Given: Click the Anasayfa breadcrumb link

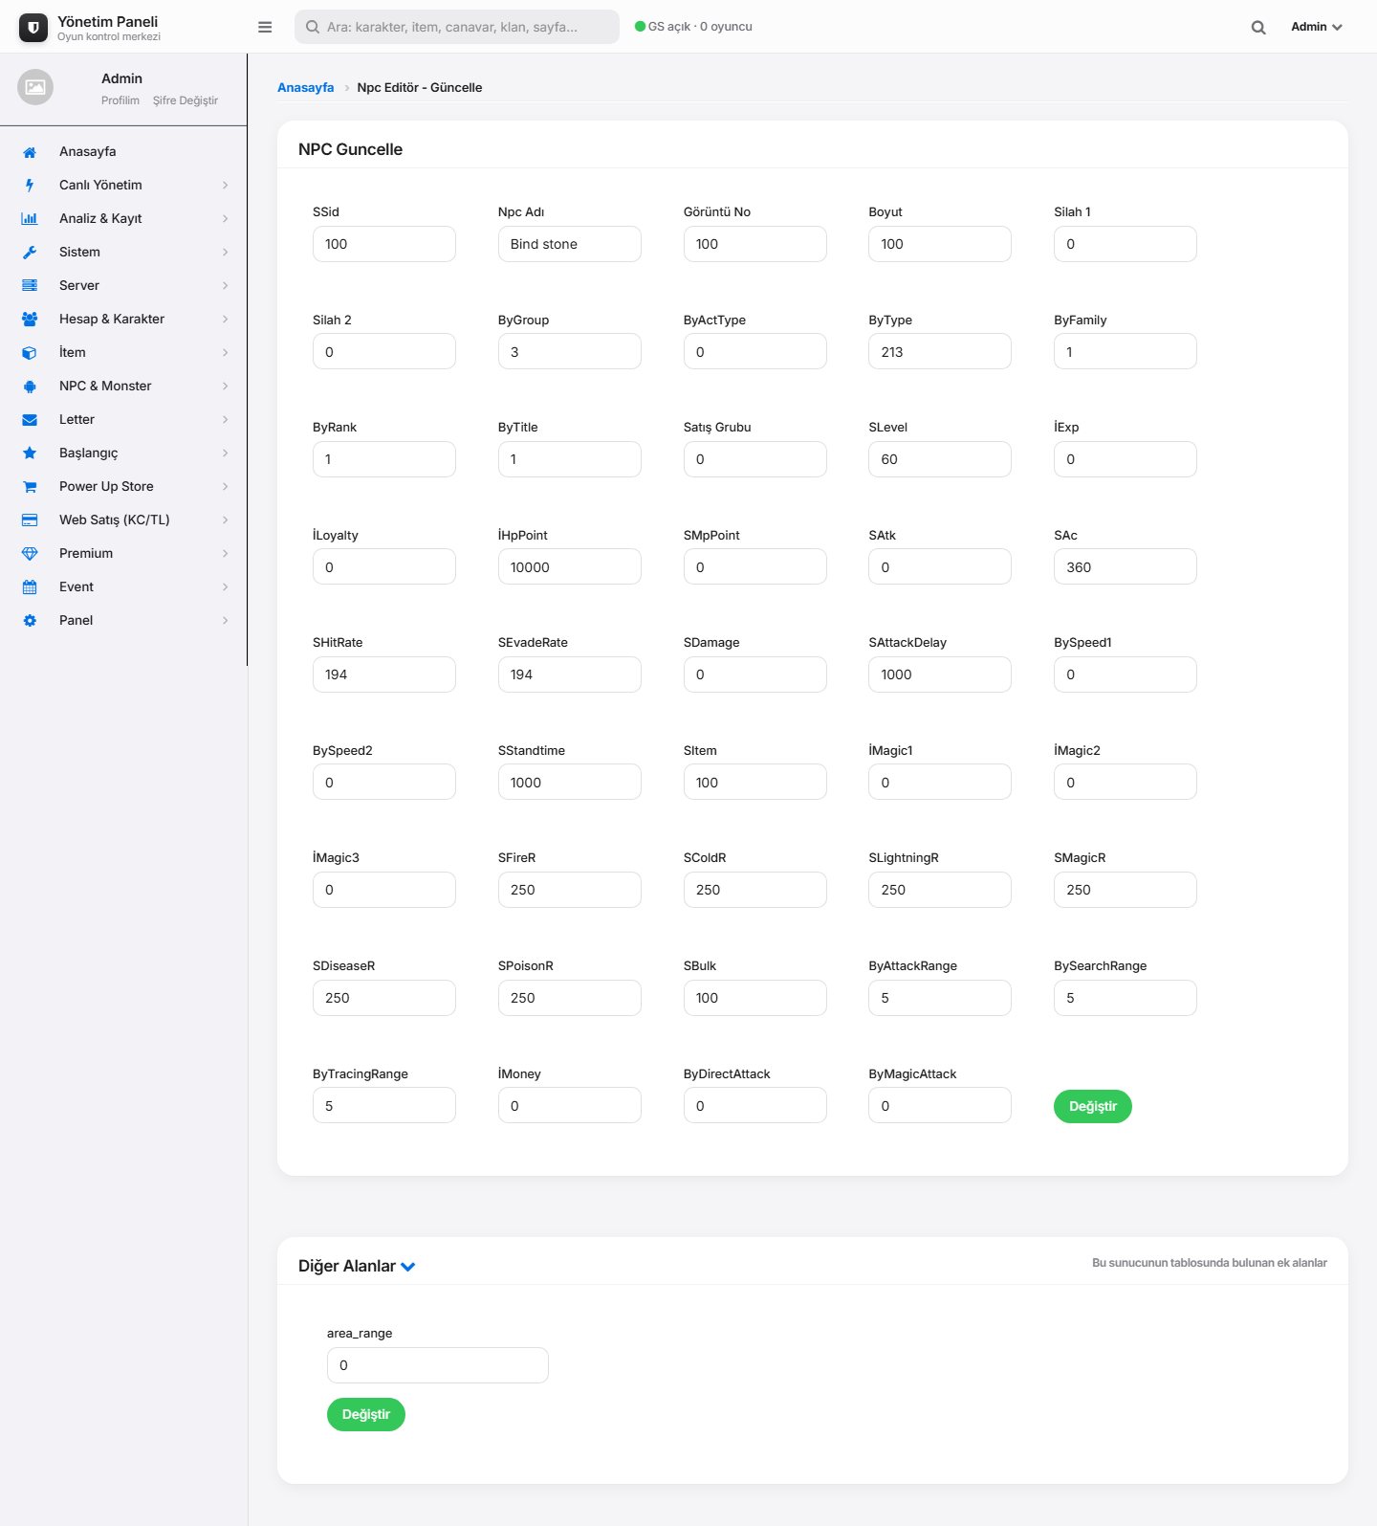Looking at the screenshot, I should point(306,87).
